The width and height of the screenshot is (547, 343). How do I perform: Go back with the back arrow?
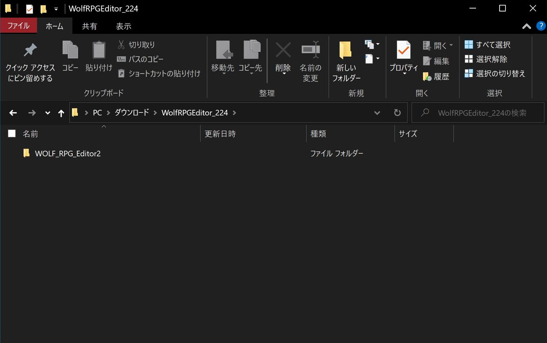[x=13, y=113]
